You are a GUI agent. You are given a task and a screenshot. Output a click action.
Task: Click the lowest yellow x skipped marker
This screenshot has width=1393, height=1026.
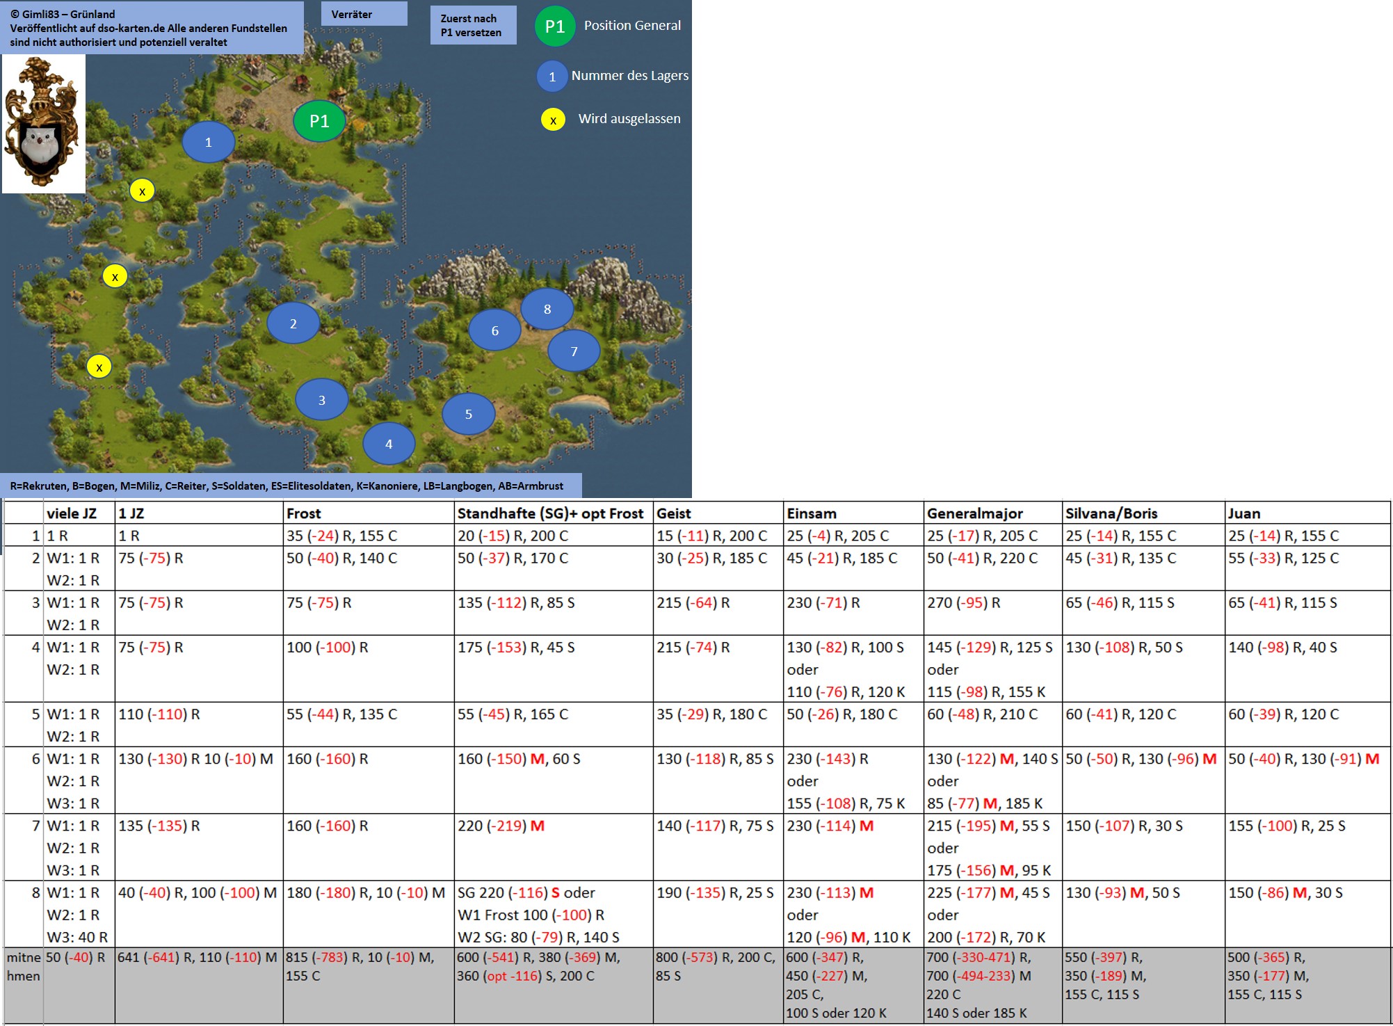pyautogui.click(x=99, y=367)
